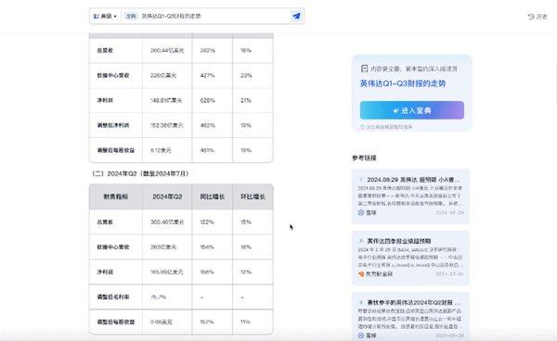The image size is (557, 341).
Task: Select 调整后毛利率 row label in Q2 table
Action: pos(113,297)
